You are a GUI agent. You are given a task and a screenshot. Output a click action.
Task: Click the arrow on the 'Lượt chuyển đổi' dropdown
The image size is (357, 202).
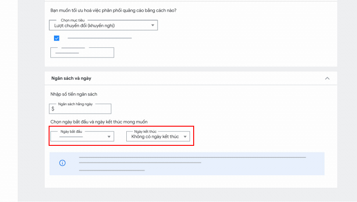pos(153,26)
